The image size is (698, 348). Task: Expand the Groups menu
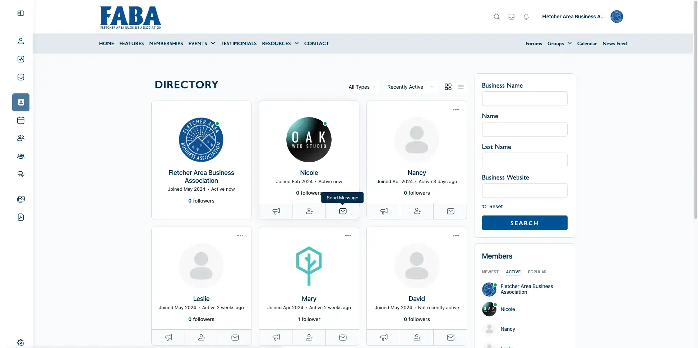point(559,43)
